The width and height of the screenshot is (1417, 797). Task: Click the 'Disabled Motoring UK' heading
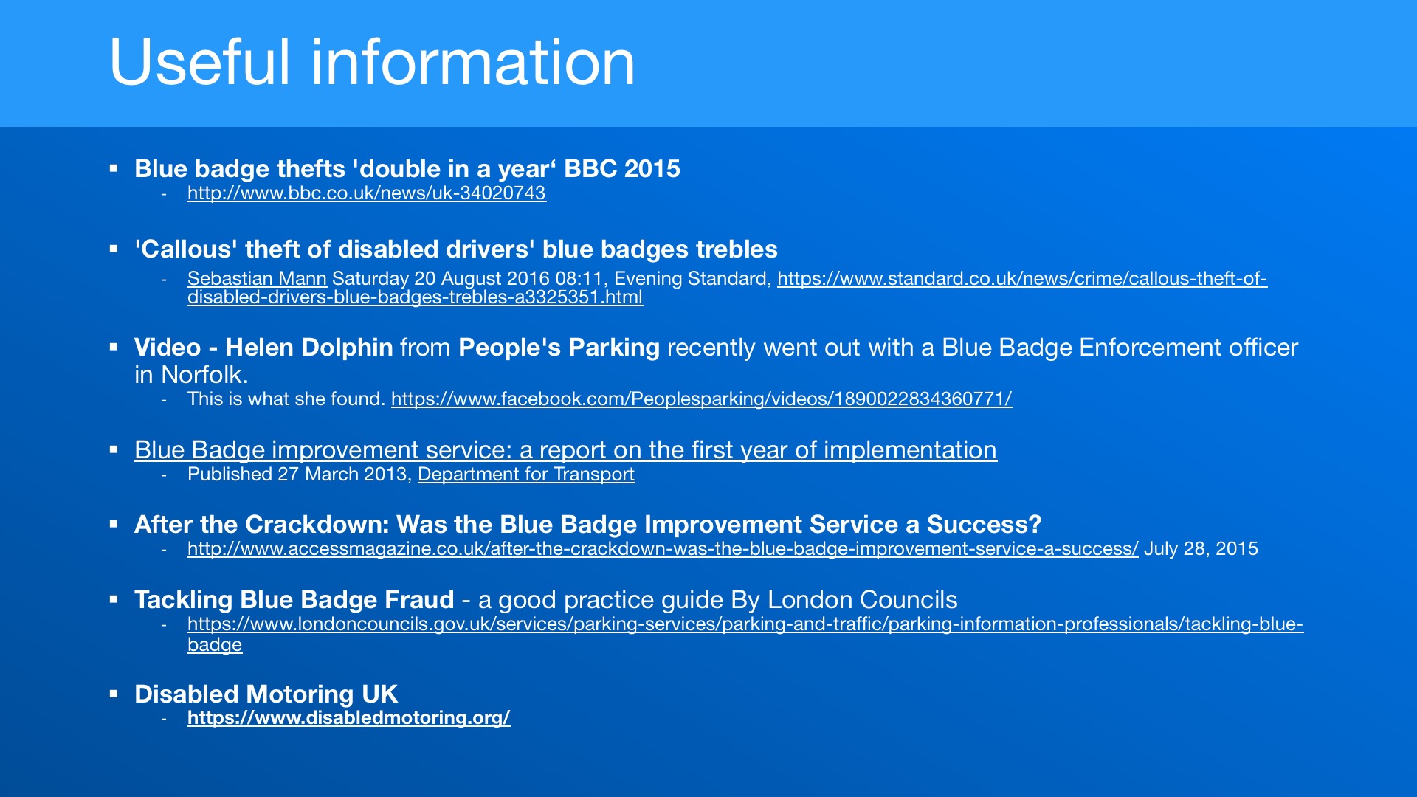click(266, 694)
